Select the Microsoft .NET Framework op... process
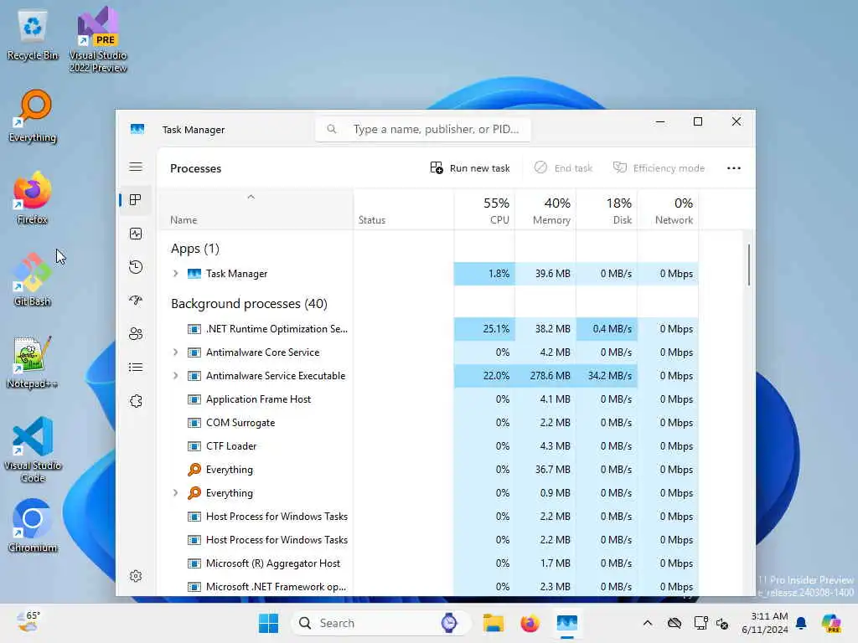Image resolution: width=858 pixels, height=643 pixels. 428,587
